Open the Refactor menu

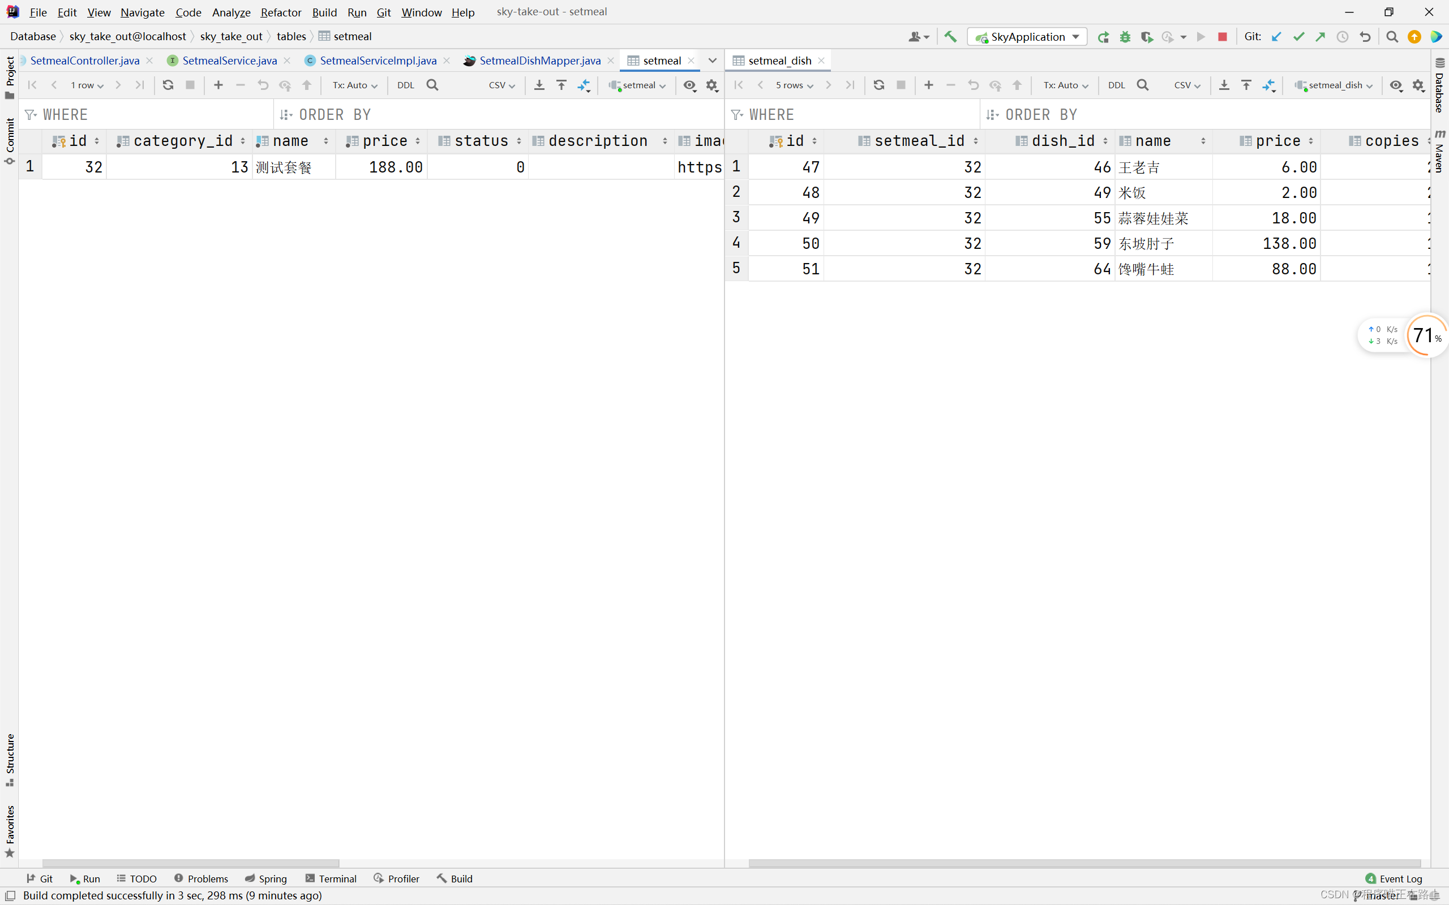(280, 12)
